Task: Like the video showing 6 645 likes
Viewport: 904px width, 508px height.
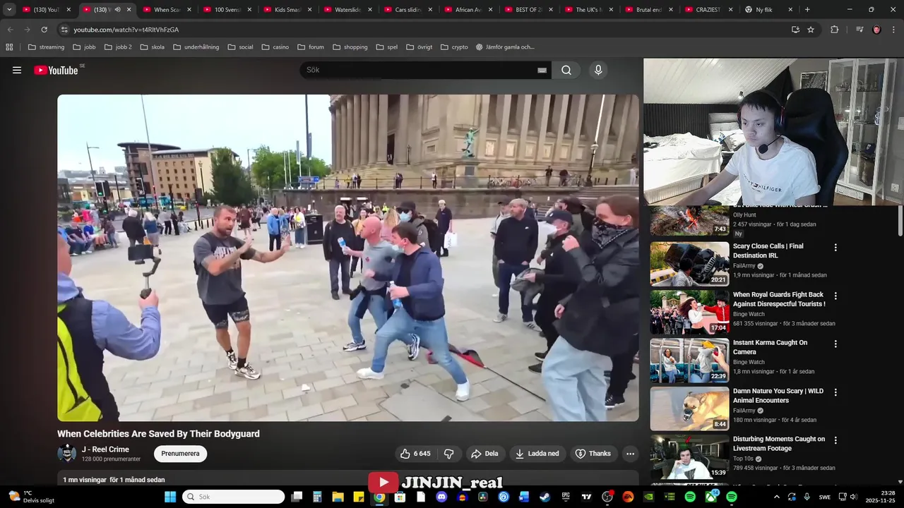Action: coord(415,454)
